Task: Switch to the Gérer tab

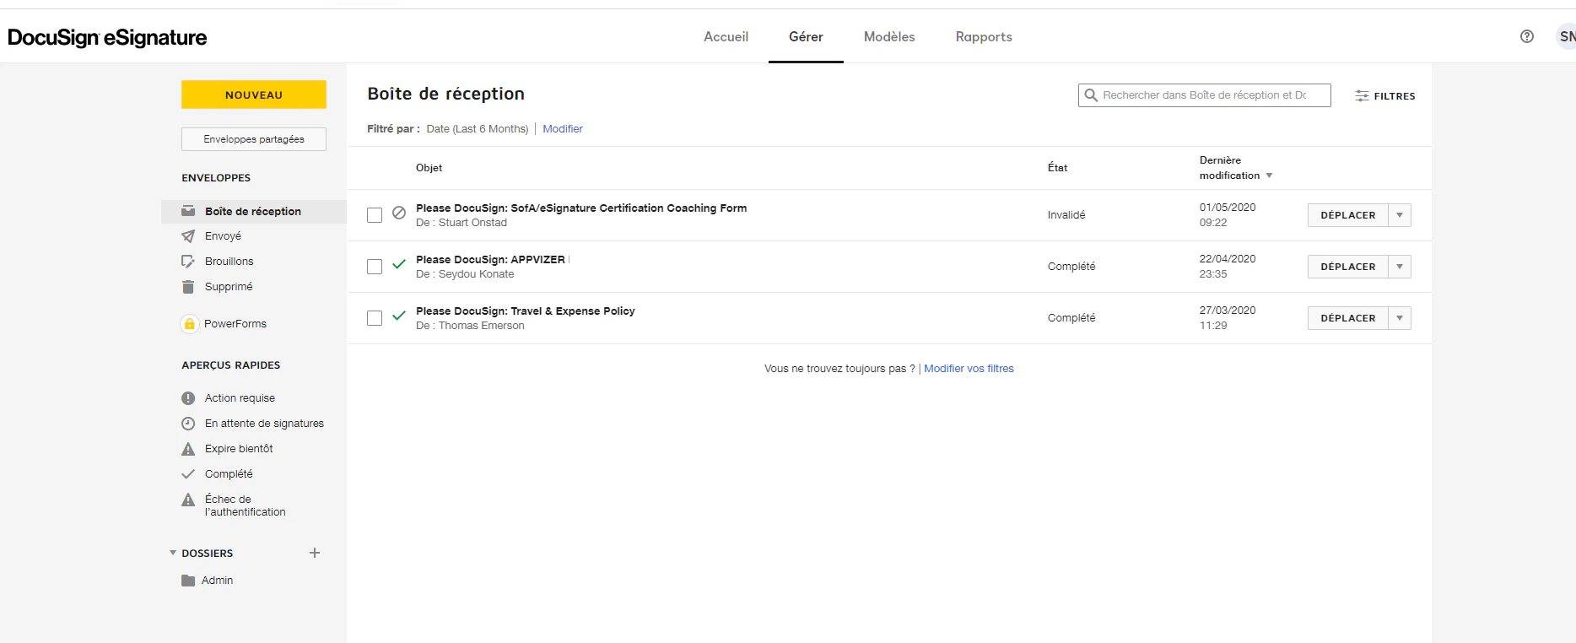Action: [806, 36]
